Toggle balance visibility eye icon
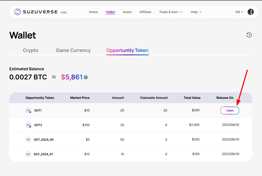The width and height of the screenshot is (262, 176). 86,77
